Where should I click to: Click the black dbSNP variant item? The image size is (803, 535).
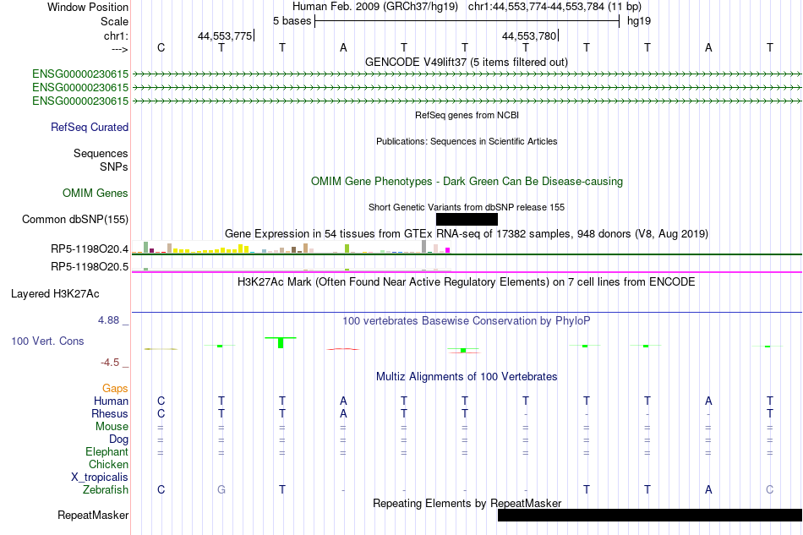pyautogui.click(x=467, y=219)
